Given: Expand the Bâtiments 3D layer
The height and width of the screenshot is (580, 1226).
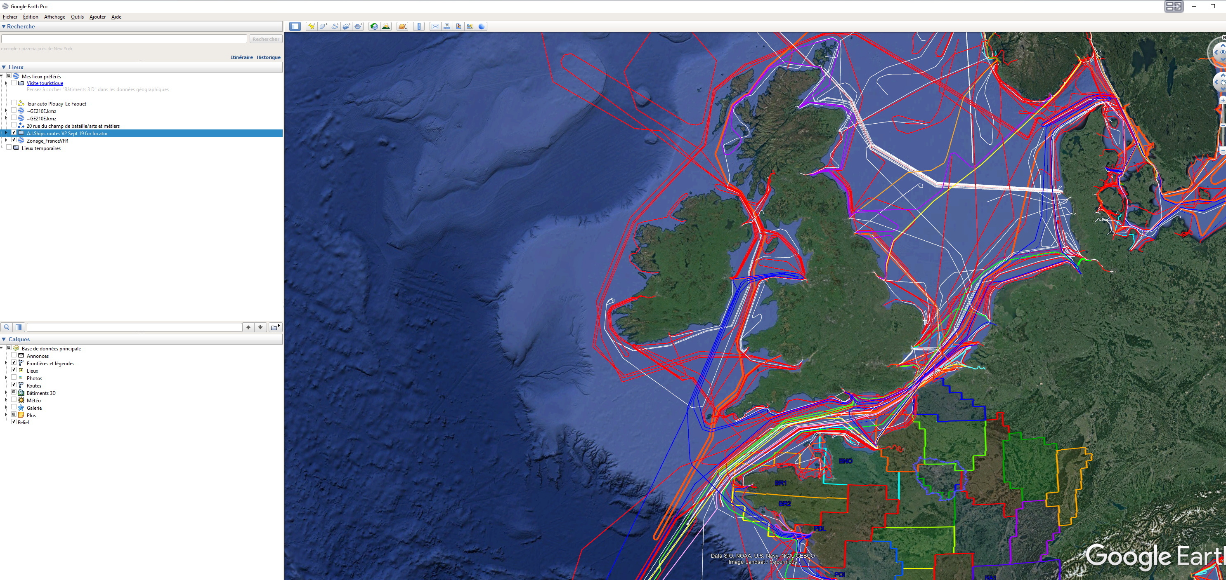Looking at the screenshot, I should coord(6,393).
